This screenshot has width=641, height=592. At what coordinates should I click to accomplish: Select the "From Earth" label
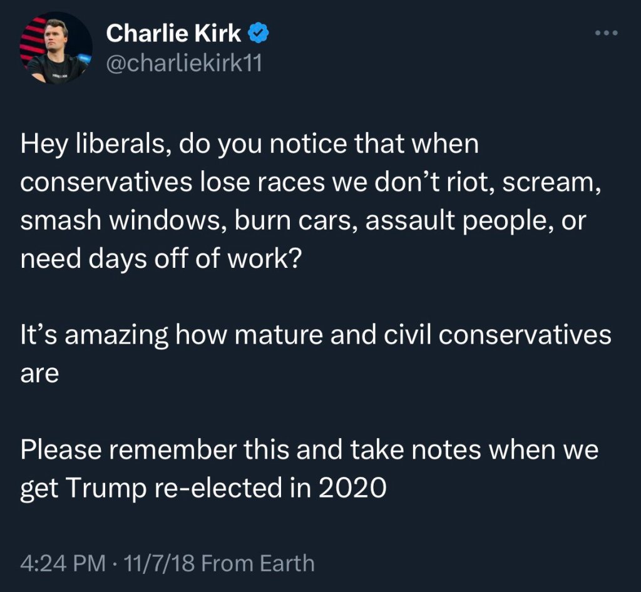[x=258, y=563]
